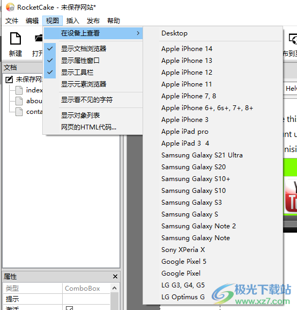Click the 视图 menu
Screen dimensions: 297x310
point(53,20)
